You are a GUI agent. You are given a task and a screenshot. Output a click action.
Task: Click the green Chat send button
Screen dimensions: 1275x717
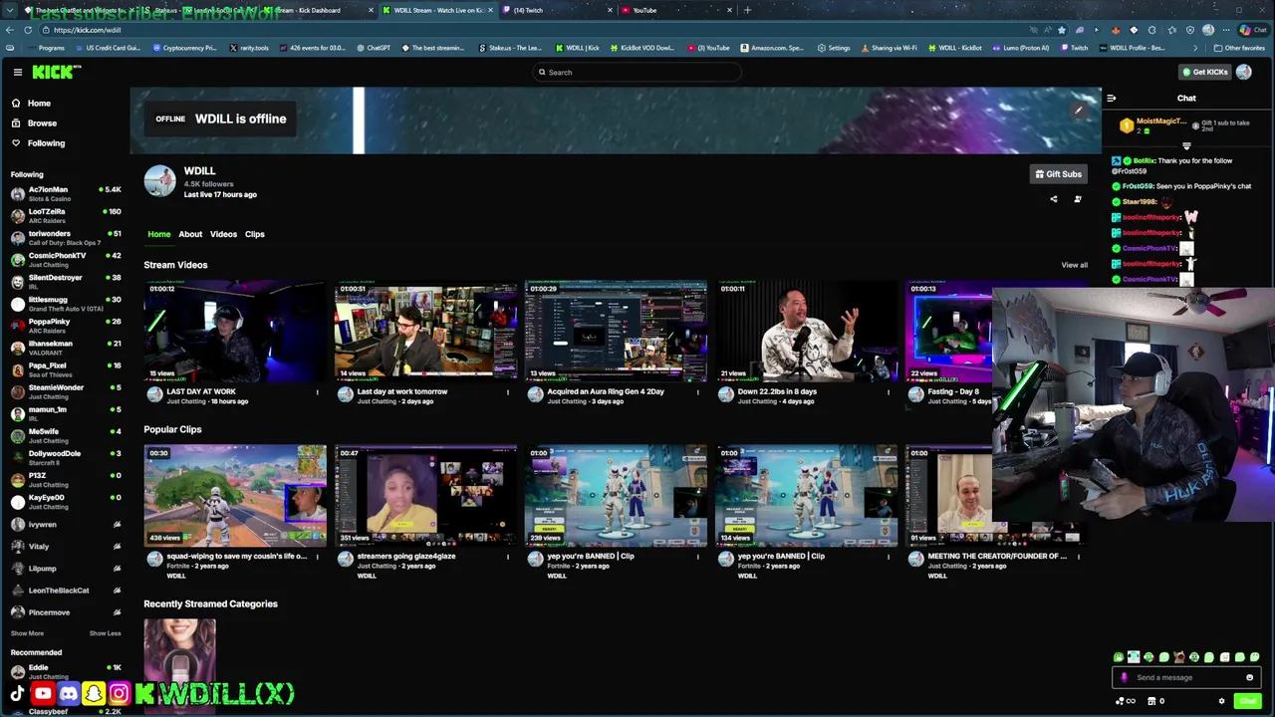(1247, 701)
